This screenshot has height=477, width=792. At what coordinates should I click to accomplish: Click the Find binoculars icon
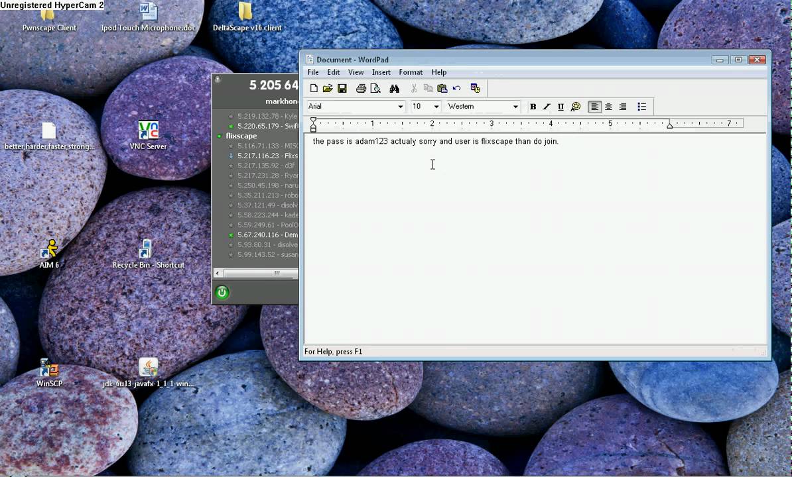(x=395, y=89)
